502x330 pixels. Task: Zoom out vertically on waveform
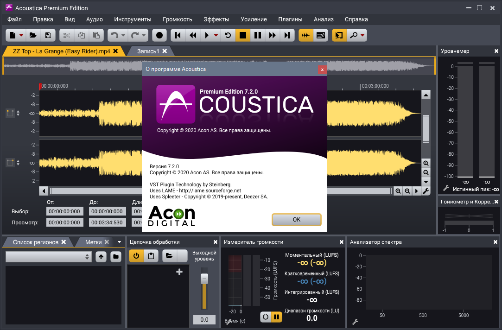click(426, 172)
